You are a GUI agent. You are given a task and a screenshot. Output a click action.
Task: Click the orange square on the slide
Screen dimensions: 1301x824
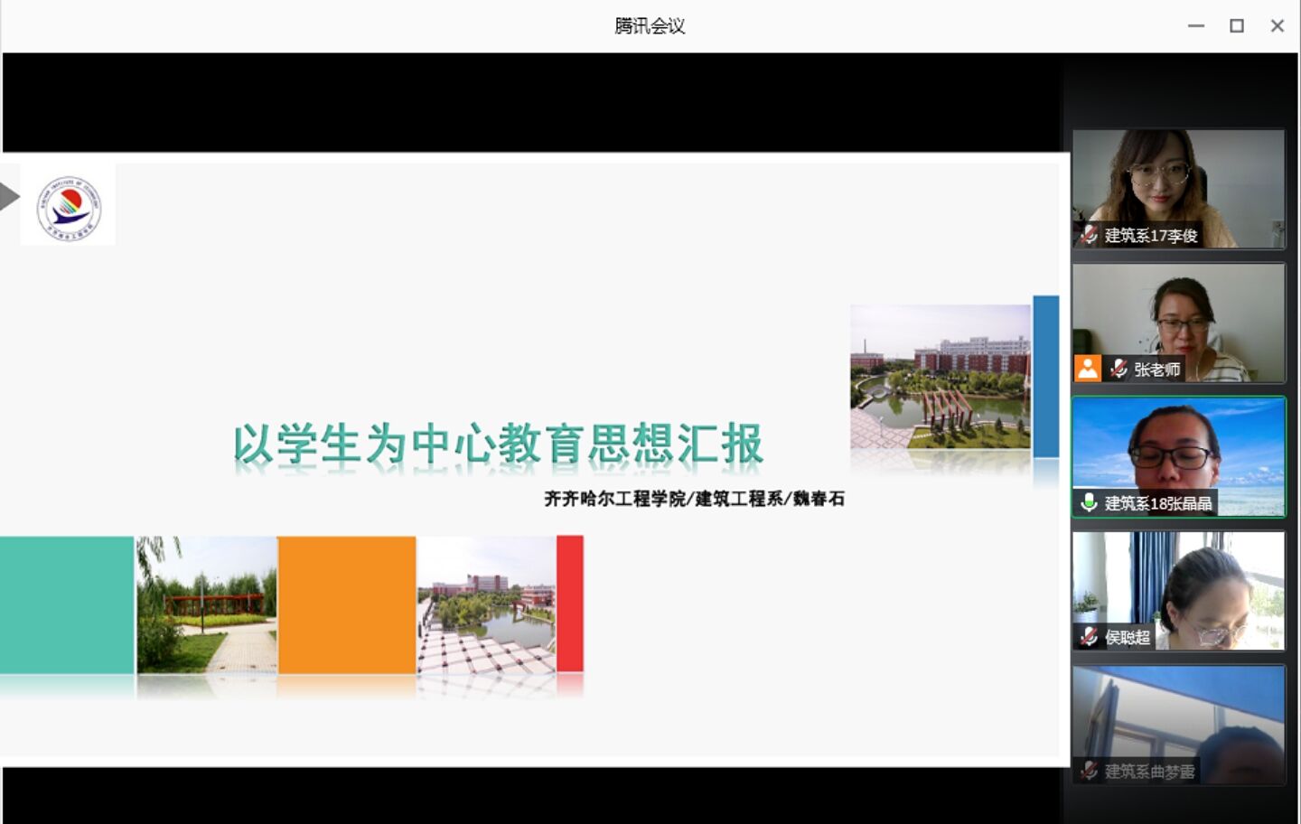pos(347,604)
